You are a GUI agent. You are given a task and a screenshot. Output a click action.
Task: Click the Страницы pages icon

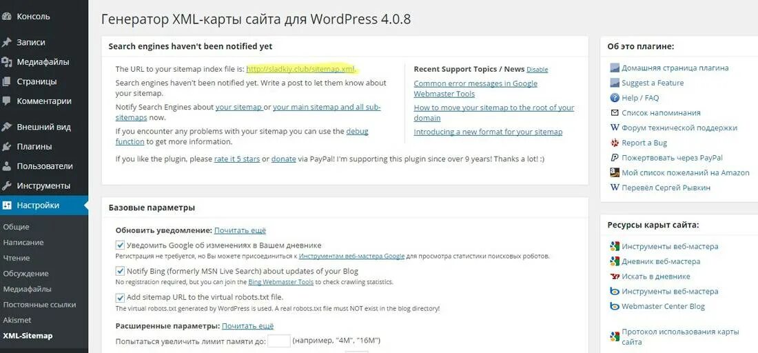(x=6, y=81)
